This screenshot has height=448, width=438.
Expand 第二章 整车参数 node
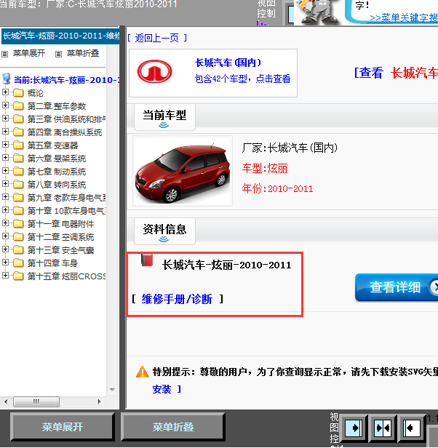coord(5,105)
